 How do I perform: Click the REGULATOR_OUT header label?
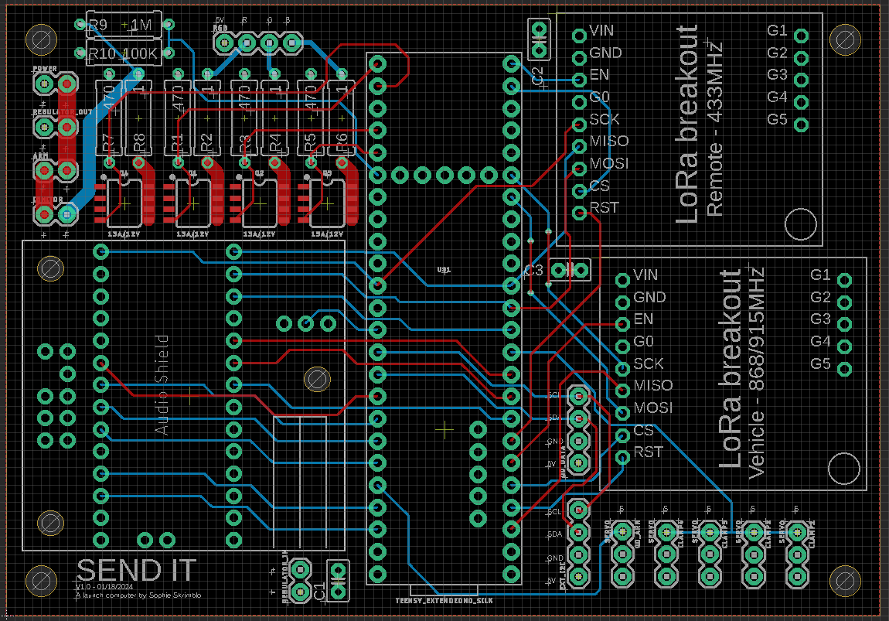tap(63, 112)
